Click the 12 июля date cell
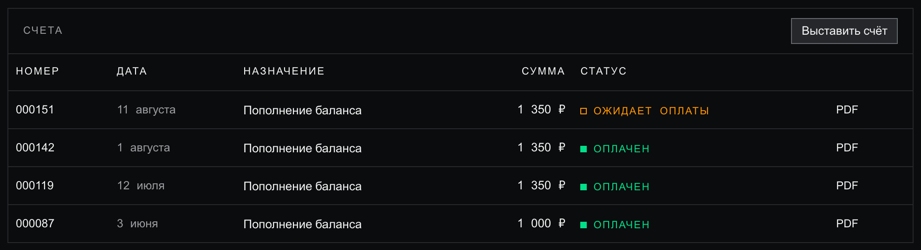 click(x=141, y=186)
